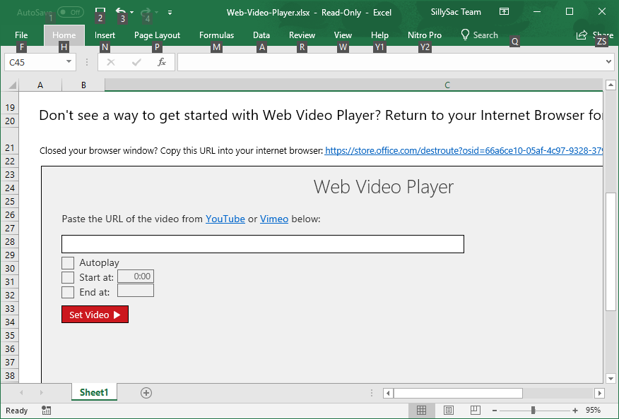The image size is (619, 419).
Task: Click the macro recording status bar icon
Action: tap(46, 411)
